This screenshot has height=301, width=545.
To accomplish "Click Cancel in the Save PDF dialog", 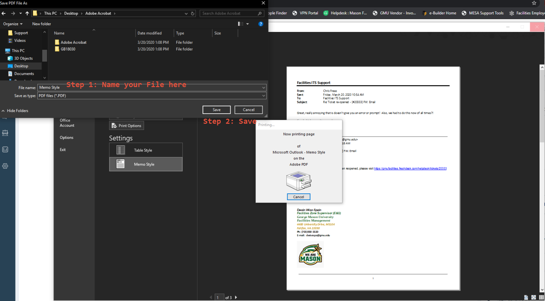I will [249, 110].
